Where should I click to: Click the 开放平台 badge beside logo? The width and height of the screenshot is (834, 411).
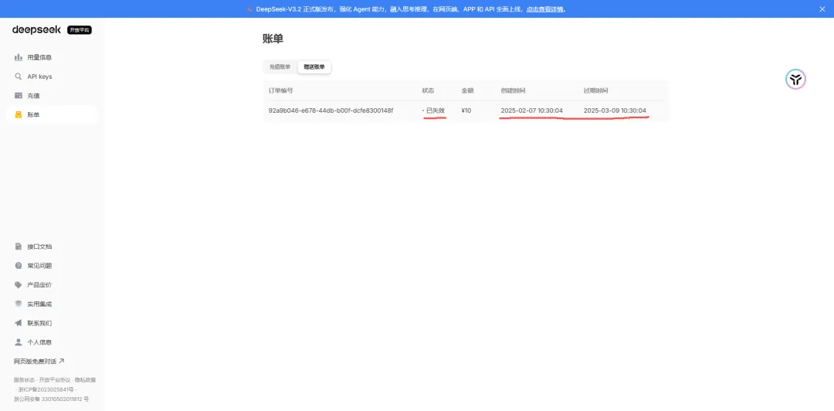(80, 30)
